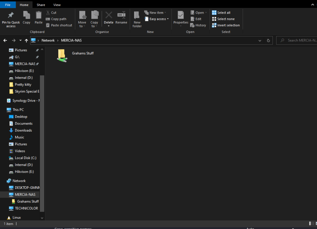Screen dimensions: 317x229
Task: Open the Pretty kitty folder
Action: 23,84
